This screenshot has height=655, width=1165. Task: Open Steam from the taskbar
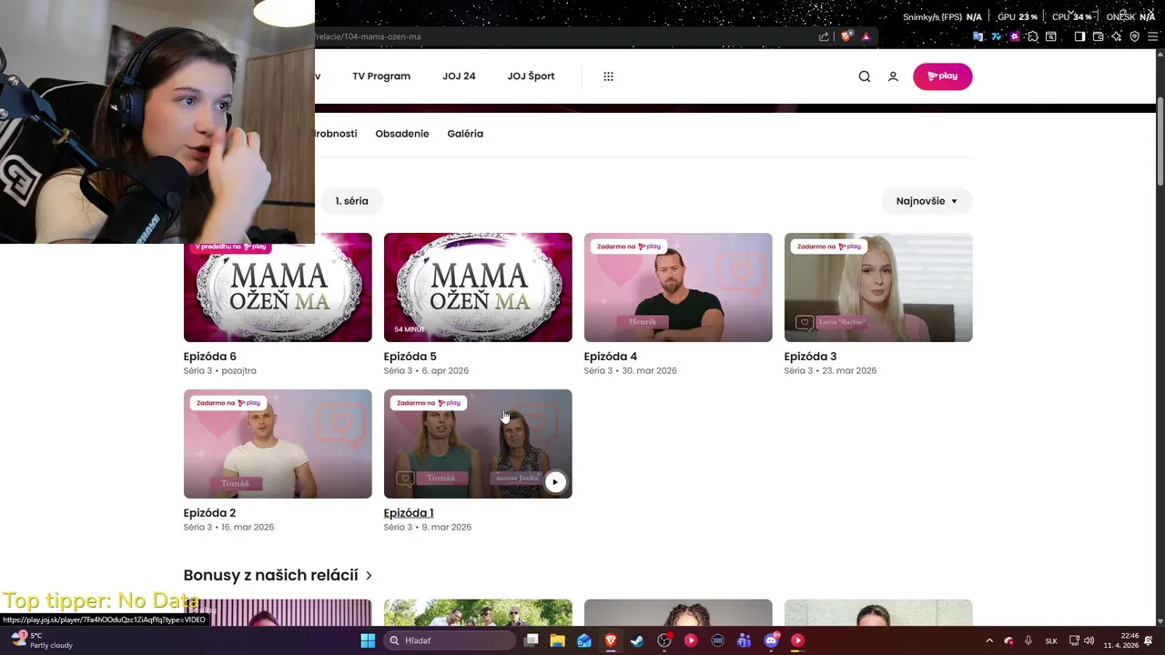637,640
